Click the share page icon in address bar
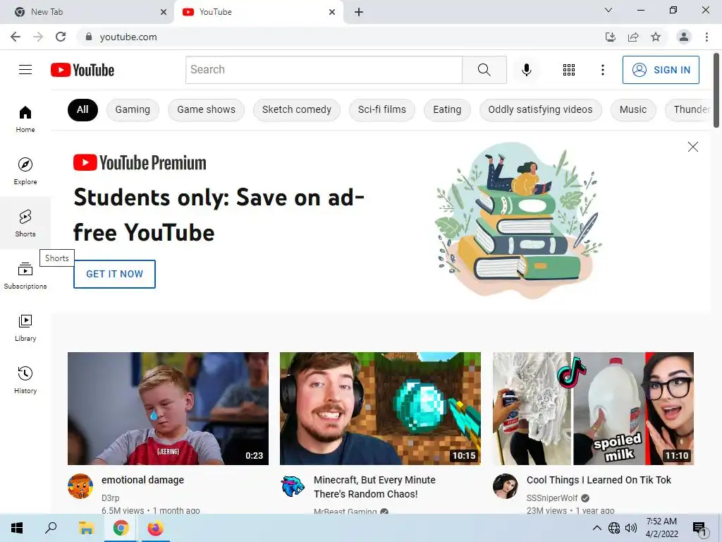 633,37
